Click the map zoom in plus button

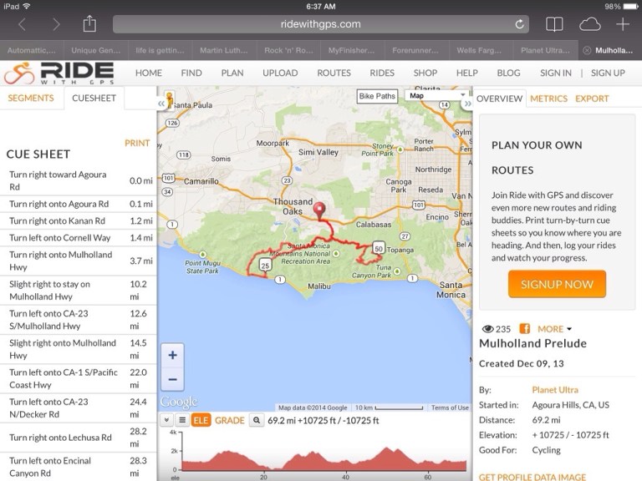click(x=172, y=355)
